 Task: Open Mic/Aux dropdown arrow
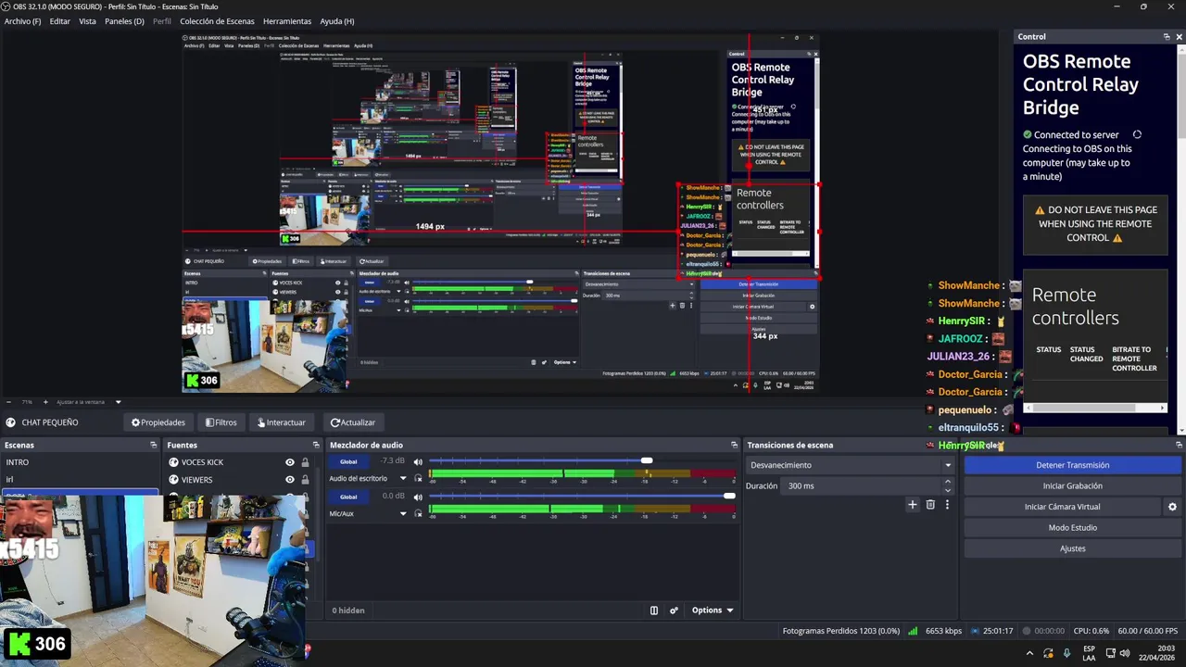point(403,513)
